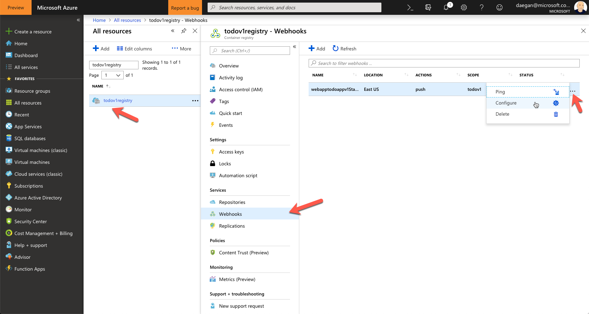This screenshot has width=589, height=314.
Task: Refresh the webhooks list
Action: [344, 49]
